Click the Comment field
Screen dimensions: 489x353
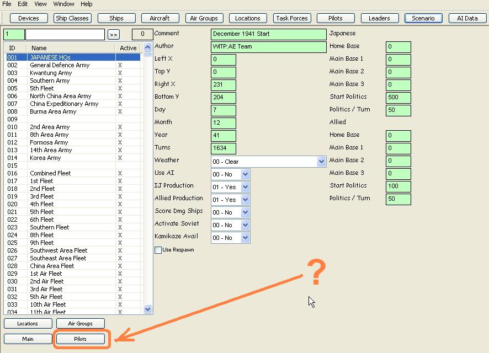click(269, 34)
